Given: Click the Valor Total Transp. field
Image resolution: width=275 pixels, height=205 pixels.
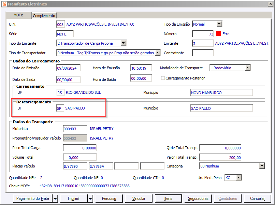Looking at the screenshot, I should (x=220, y=157).
